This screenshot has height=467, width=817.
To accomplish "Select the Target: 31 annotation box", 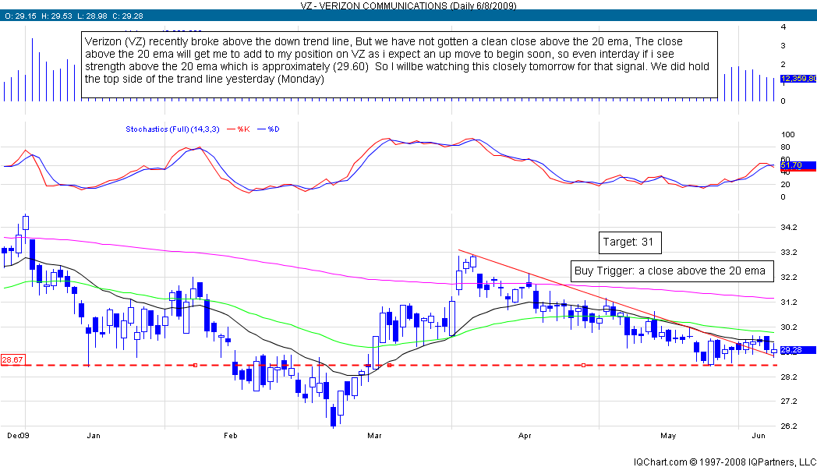I will pyautogui.click(x=630, y=242).
